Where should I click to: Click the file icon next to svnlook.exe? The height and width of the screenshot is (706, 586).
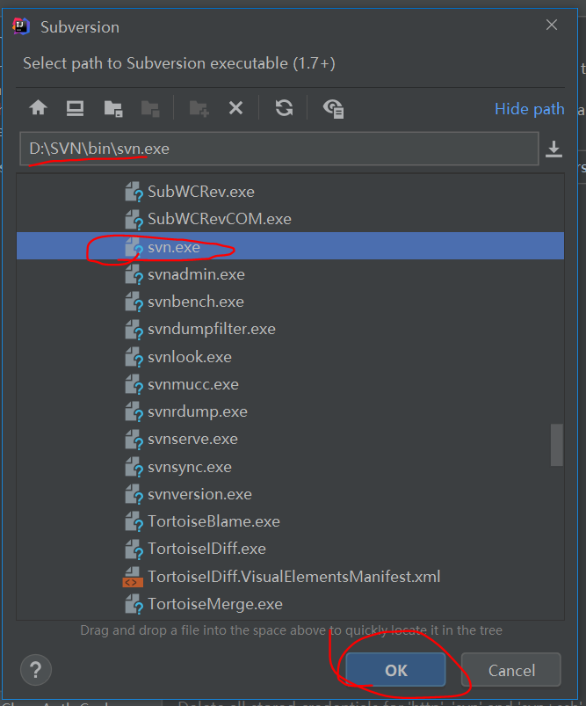(134, 357)
